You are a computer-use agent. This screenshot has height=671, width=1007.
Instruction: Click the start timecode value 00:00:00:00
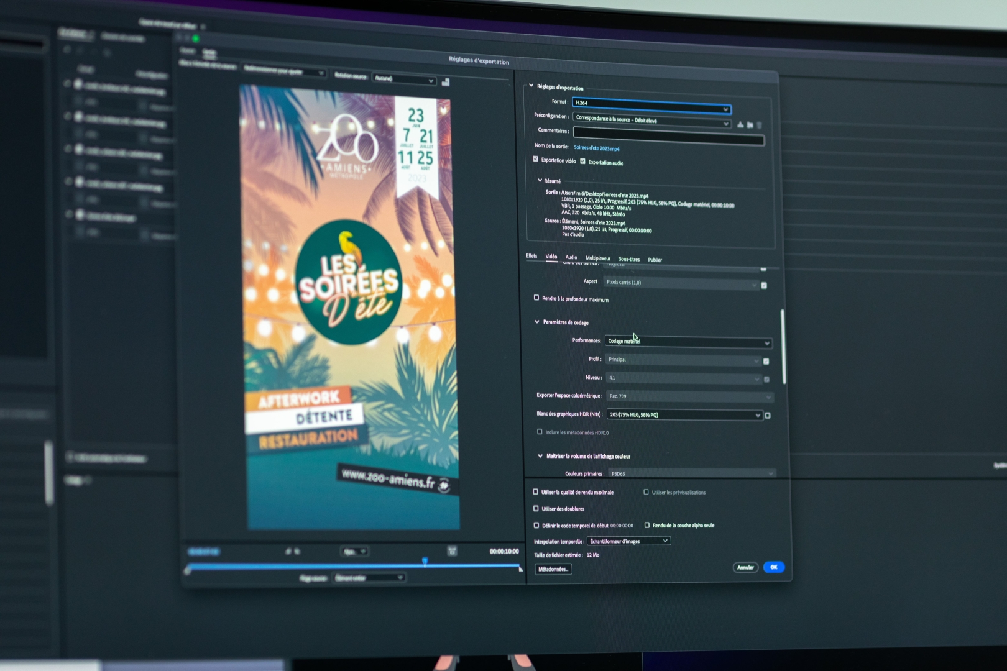[622, 526]
